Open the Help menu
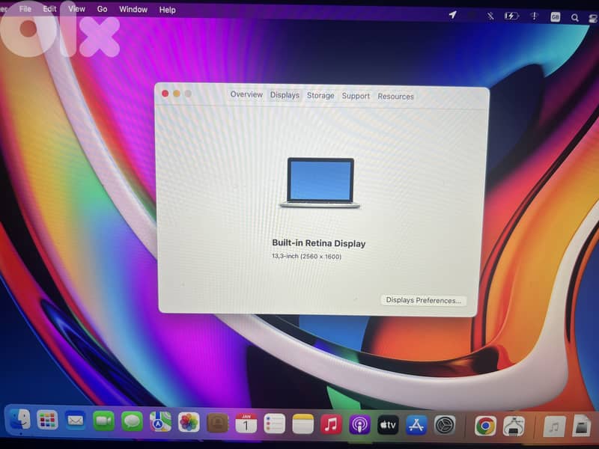 coord(167,10)
